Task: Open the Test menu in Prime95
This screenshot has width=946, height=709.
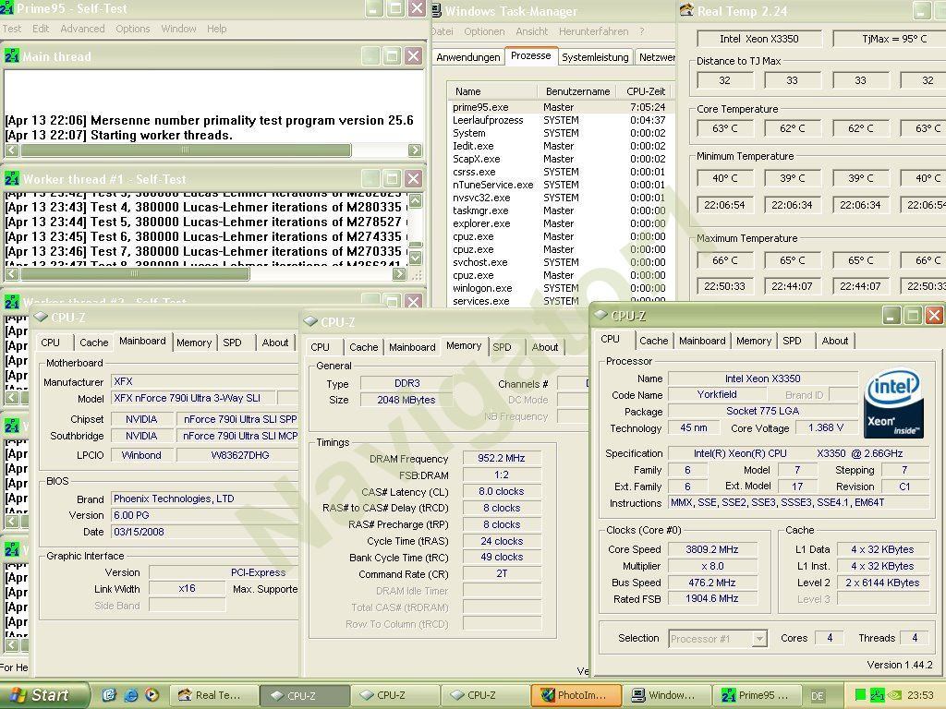Action: (x=11, y=29)
